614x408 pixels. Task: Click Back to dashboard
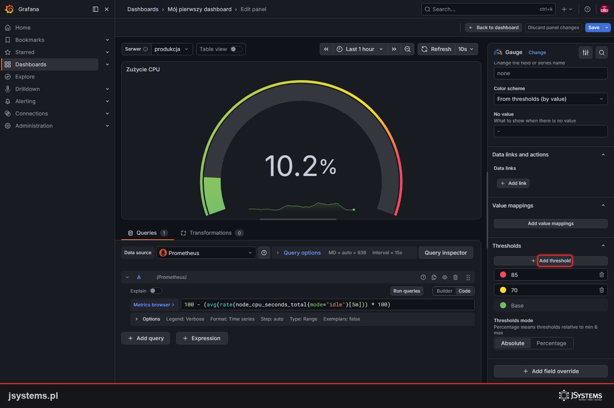pyautogui.click(x=494, y=28)
